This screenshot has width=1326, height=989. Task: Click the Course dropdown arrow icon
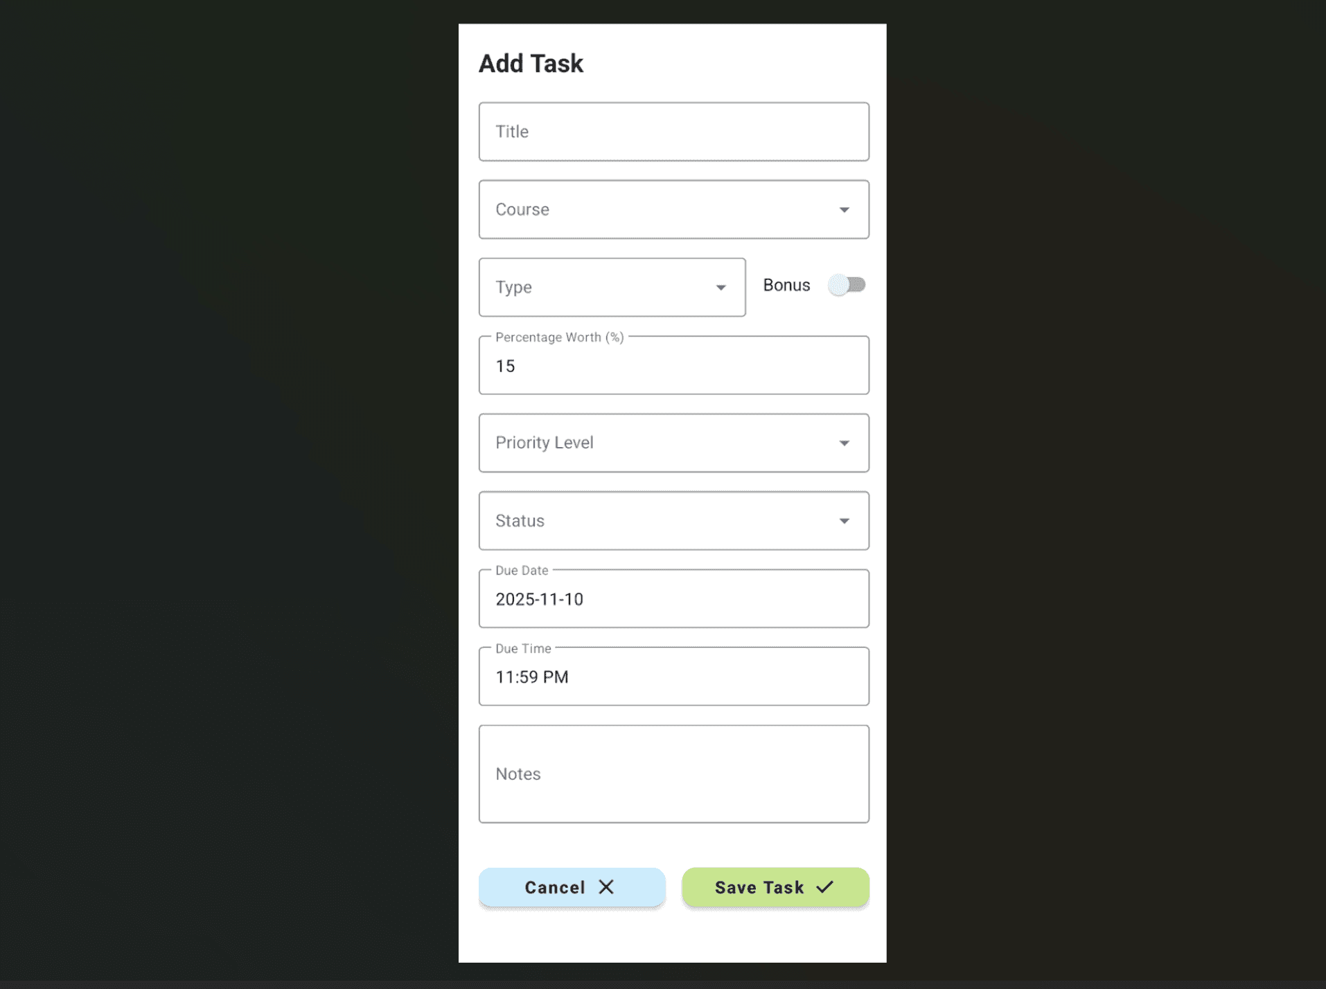click(x=845, y=209)
